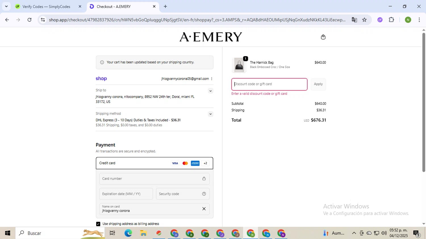
Task: Click the Mastercard icon
Action: (x=185, y=163)
